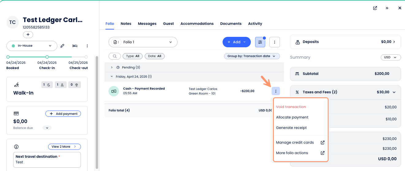Expand the Pending (3) group
405x171 pixels.
tap(112, 67)
